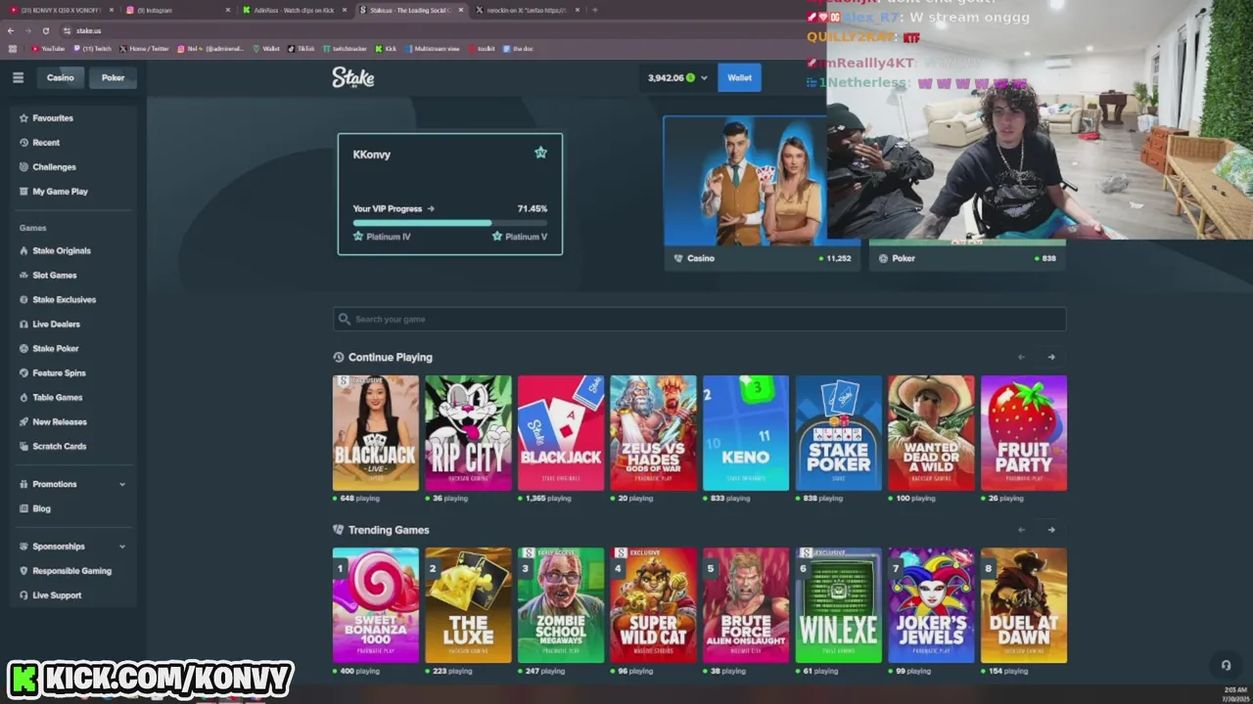This screenshot has height=704, width=1253.
Task: Open Zeus vs Hades game
Action: pos(653,433)
